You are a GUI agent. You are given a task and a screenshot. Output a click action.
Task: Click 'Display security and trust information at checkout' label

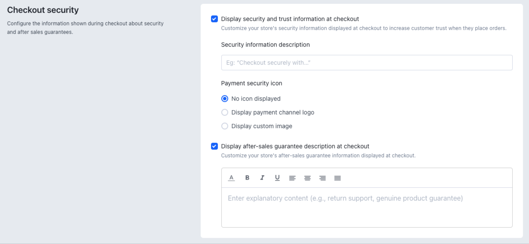(x=290, y=19)
